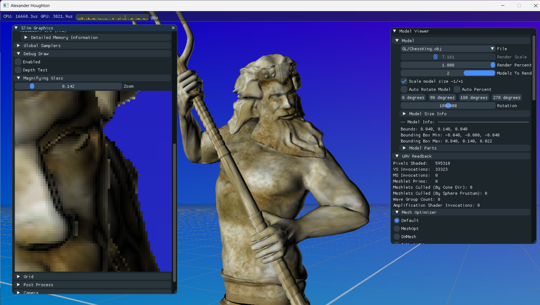The height and width of the screenshot is (305, 540).
Task: Expand Detailed Memory Information
Action: click(x=26, y=37)
